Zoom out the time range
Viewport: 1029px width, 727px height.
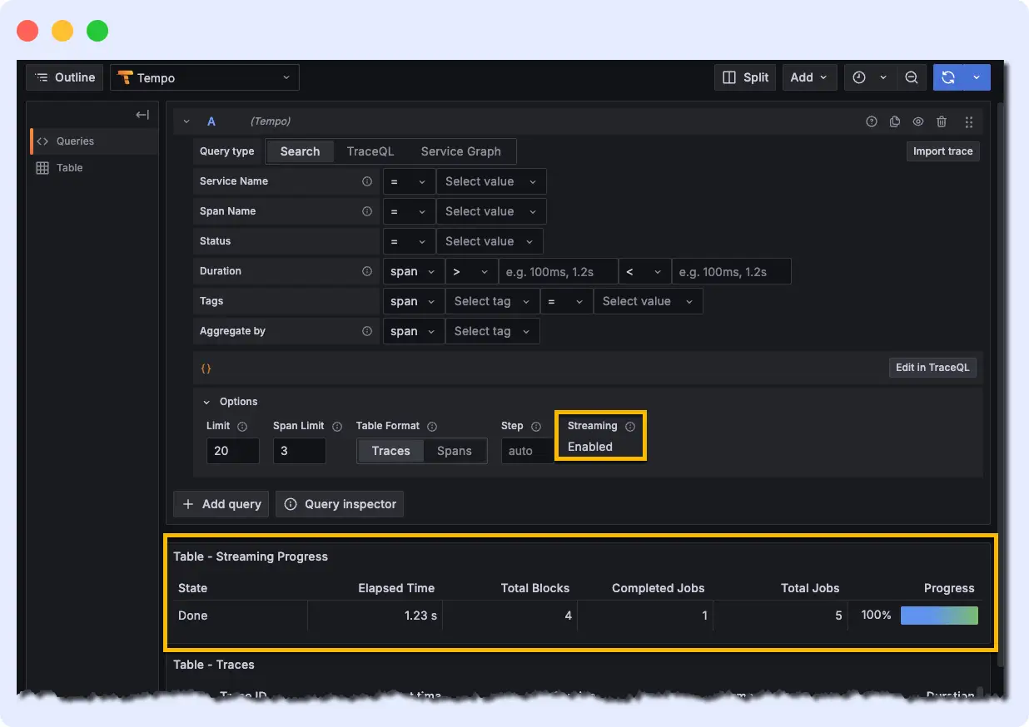(911, 77)
